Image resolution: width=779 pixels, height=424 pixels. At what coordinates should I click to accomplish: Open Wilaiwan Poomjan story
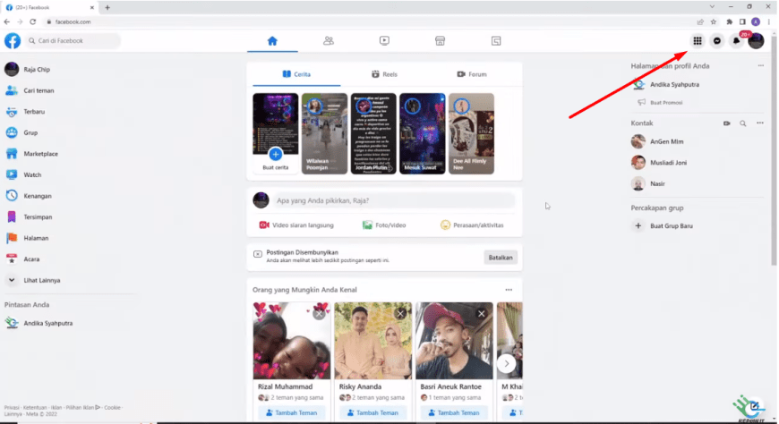324,133
